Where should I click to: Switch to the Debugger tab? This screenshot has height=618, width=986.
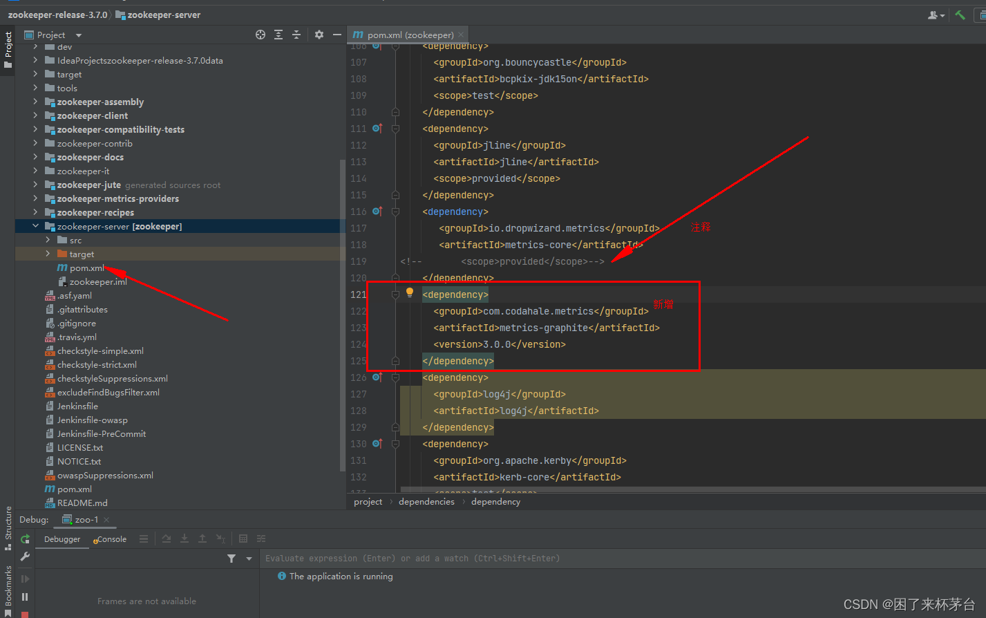pos(62,539)
